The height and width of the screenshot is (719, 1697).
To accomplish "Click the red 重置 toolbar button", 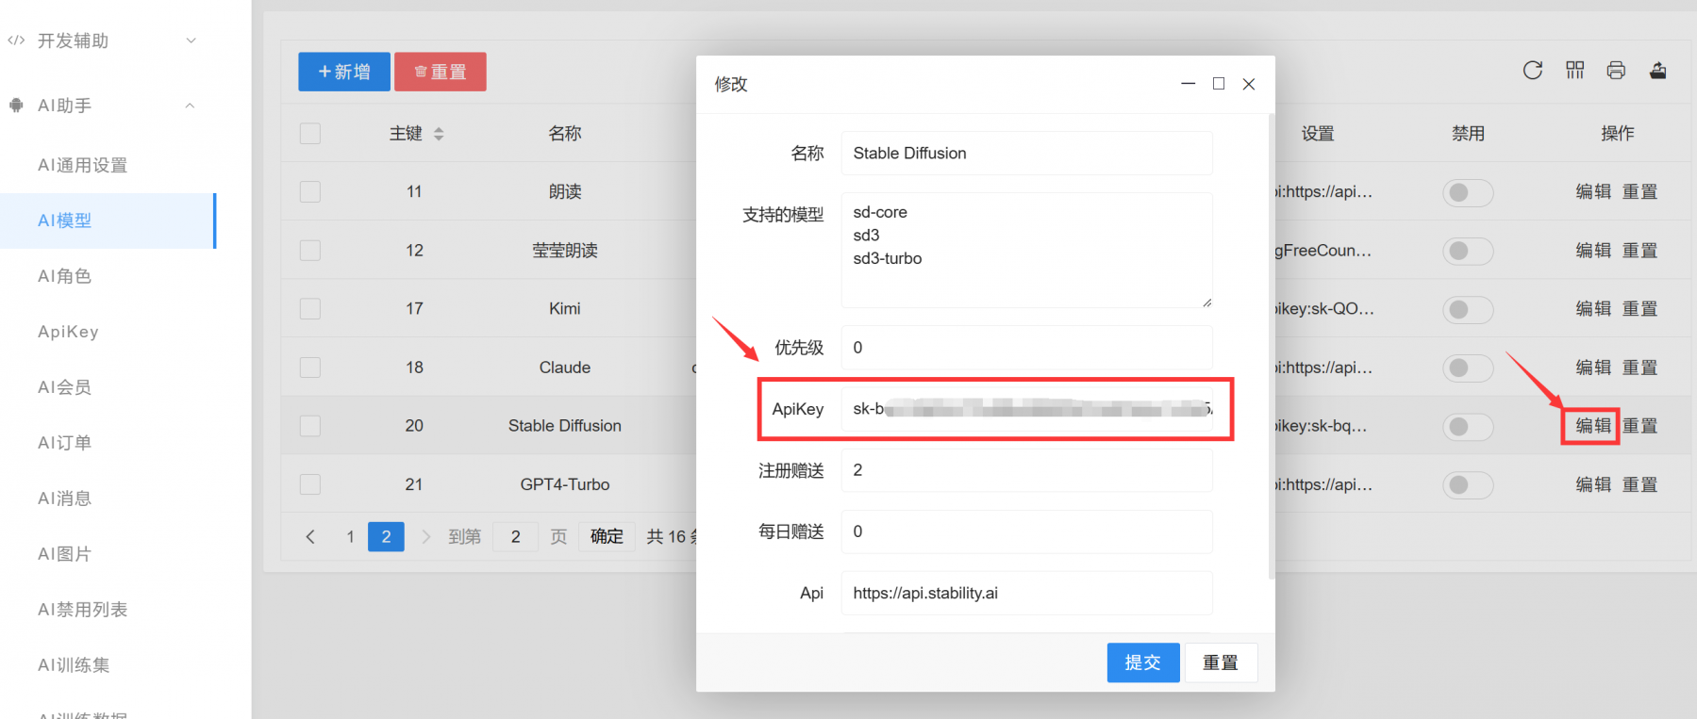I will (441, 72).
